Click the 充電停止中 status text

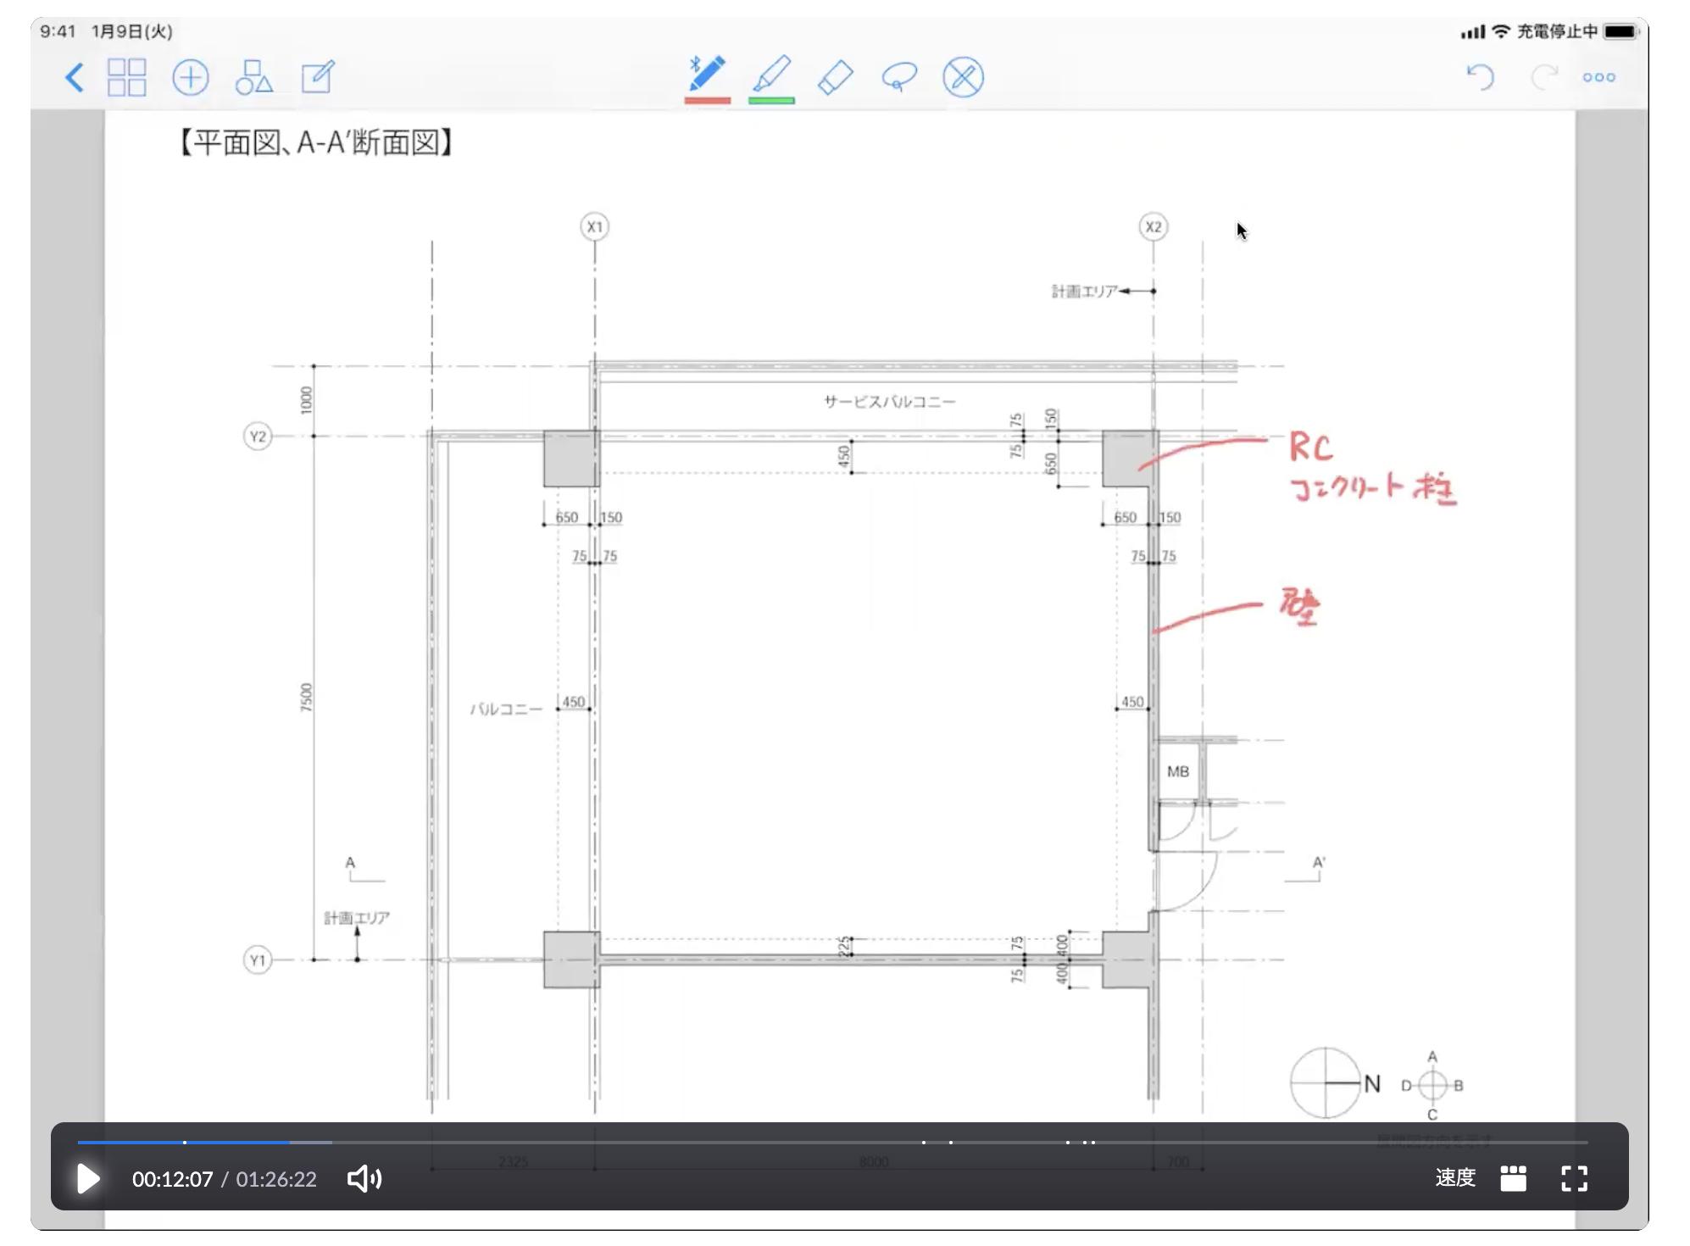[1557, 31]
